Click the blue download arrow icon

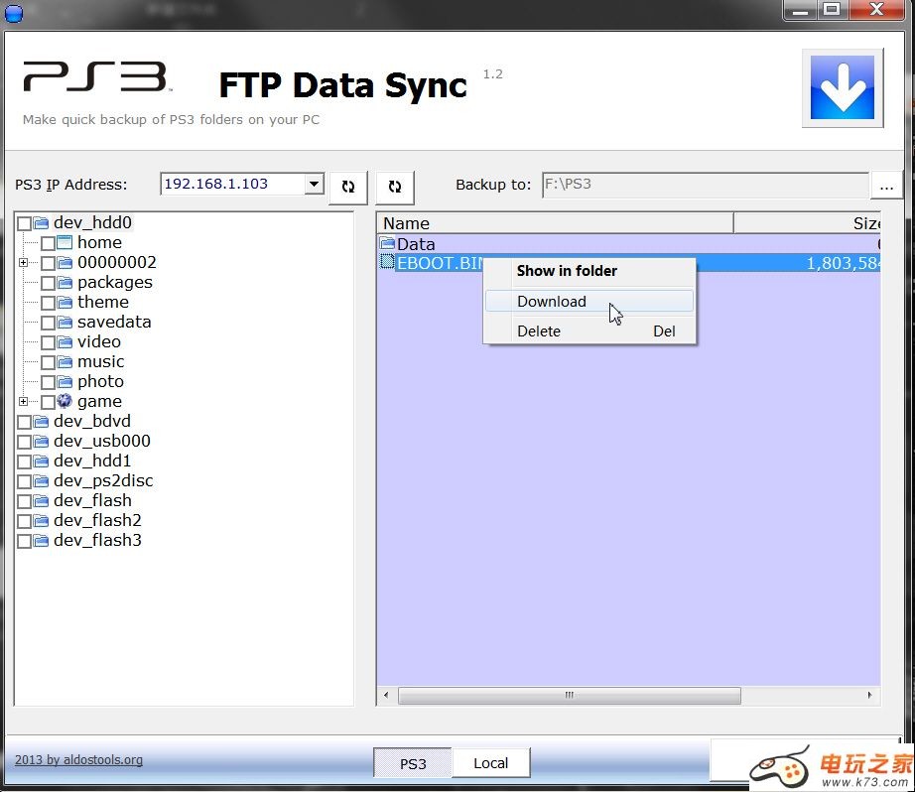(x=842, y=87)
